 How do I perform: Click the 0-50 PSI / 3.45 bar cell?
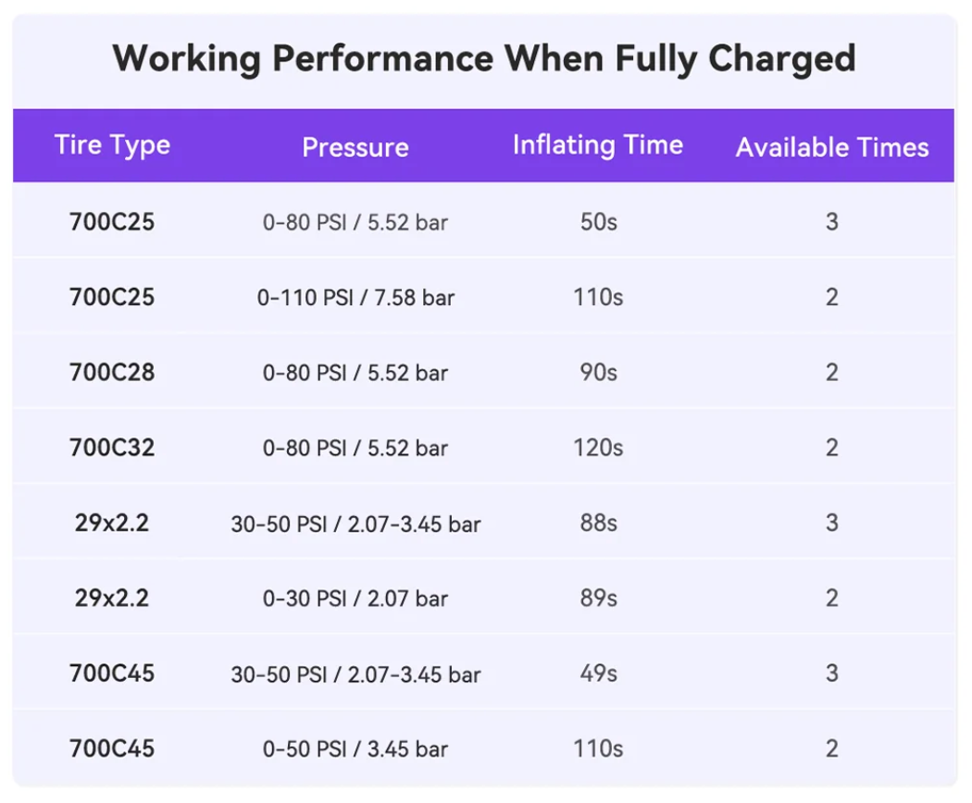pyautogui.click(x=355, y=748)
